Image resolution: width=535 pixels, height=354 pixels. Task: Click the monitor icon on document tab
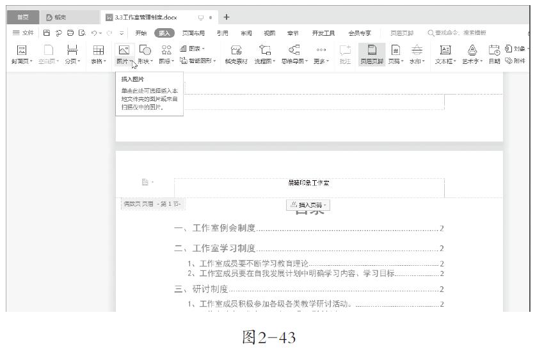[201, 17]
